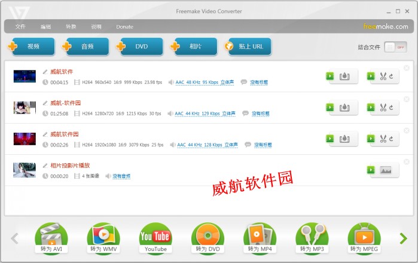Open audio track AAC 44 KHz 129 Kbps

(205, 114)
